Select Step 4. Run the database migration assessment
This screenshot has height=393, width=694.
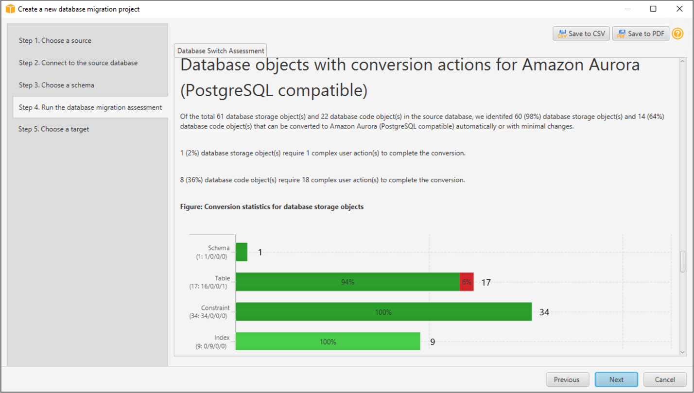pyautogui.click(x=90, y=107)
